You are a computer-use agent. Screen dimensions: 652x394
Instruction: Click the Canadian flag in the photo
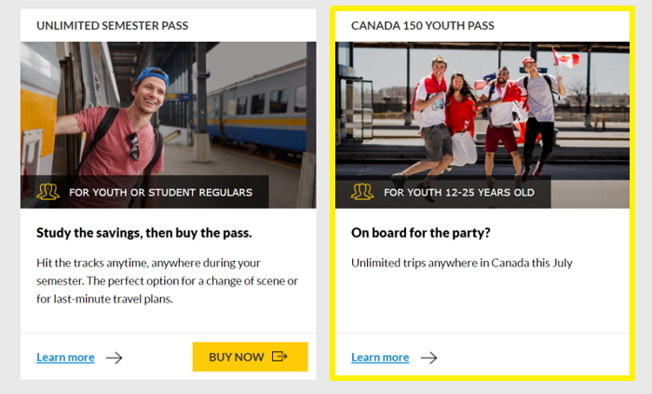tap(564, 59)
